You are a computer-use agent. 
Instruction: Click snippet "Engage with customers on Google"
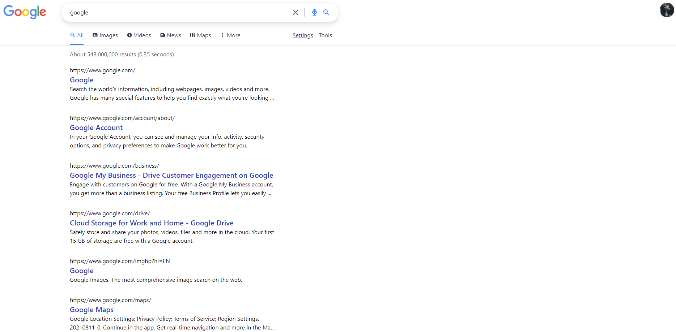click(171, 189)
